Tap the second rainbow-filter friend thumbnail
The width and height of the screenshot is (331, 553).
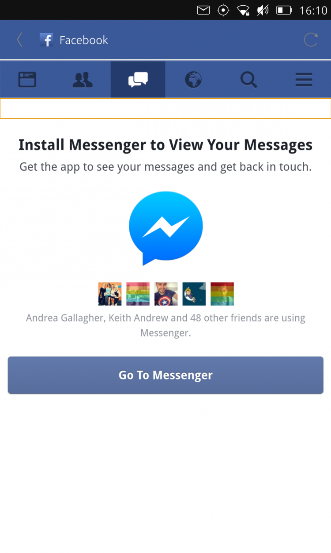pyautogui.click(x=138, y=294)
